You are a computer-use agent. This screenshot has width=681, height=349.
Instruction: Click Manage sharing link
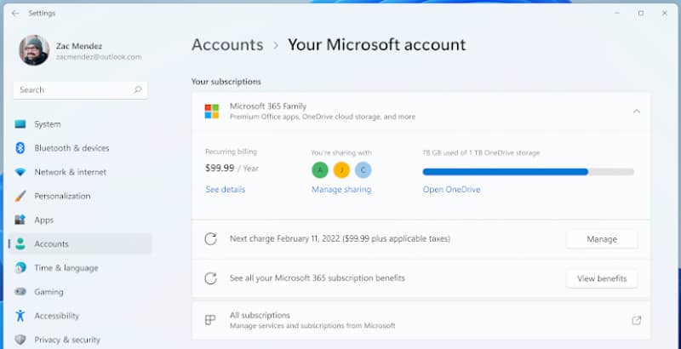341,190
